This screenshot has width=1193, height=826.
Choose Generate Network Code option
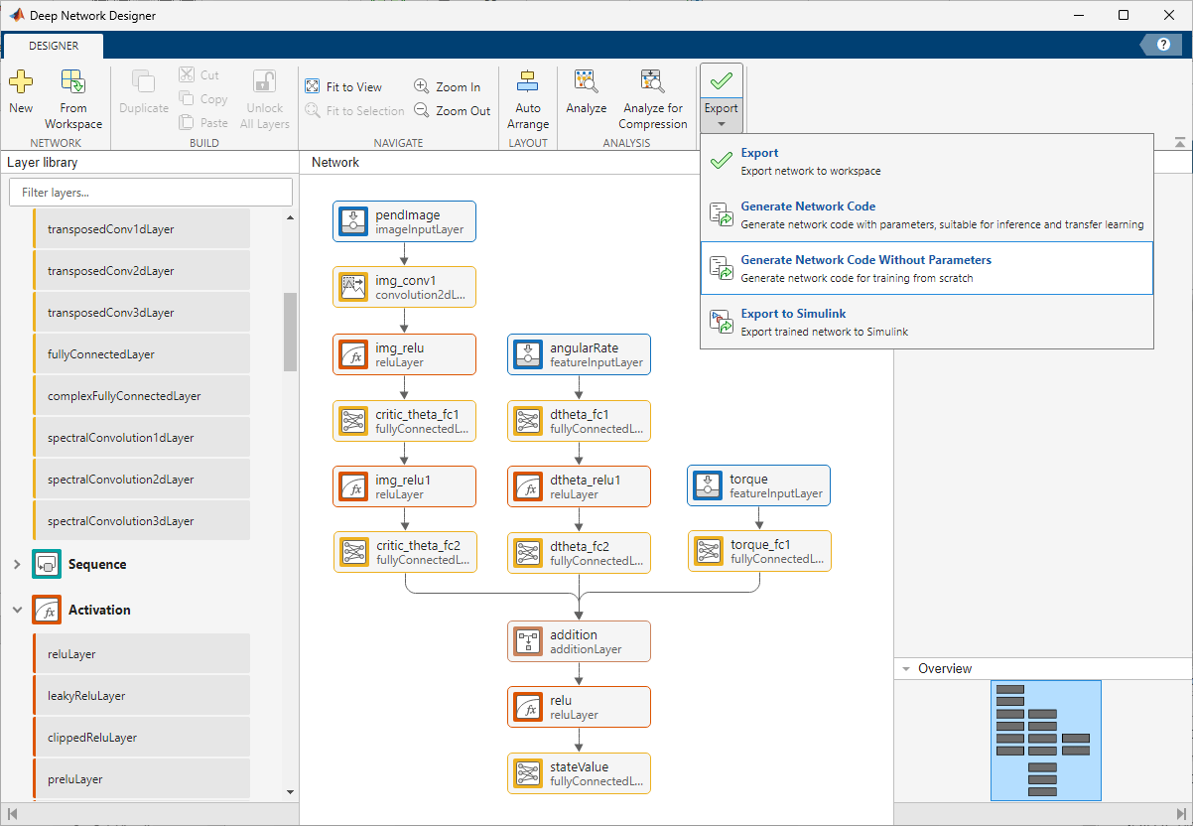[926, 214]
